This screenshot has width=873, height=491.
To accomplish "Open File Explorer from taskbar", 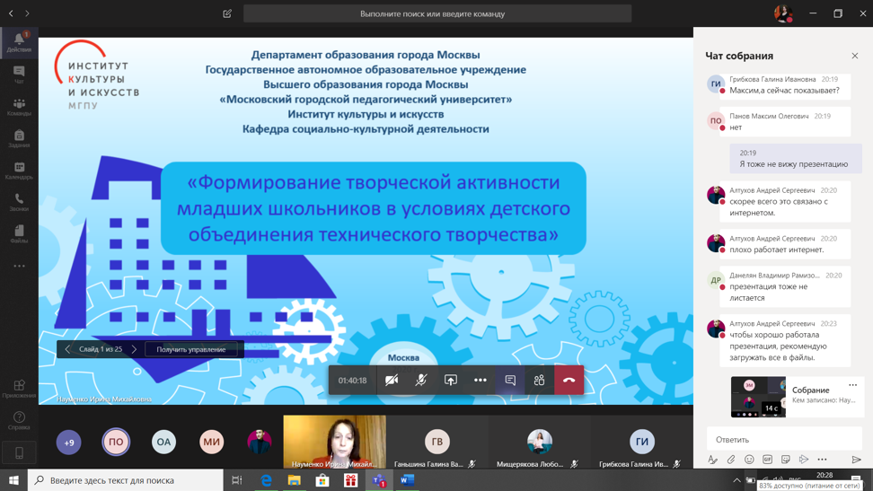I will (294, 480).
